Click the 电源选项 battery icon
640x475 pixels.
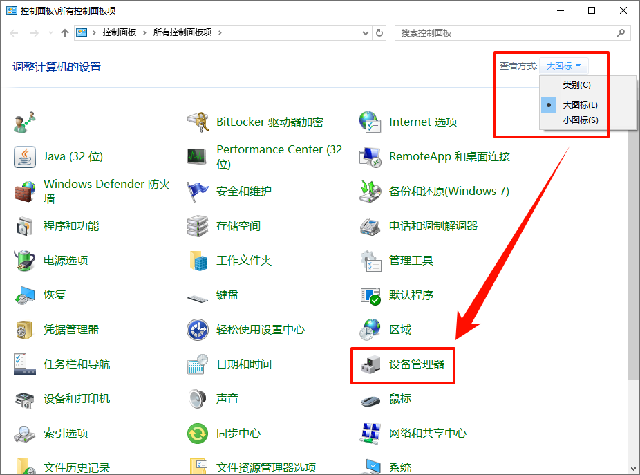[x=24, y=261]
